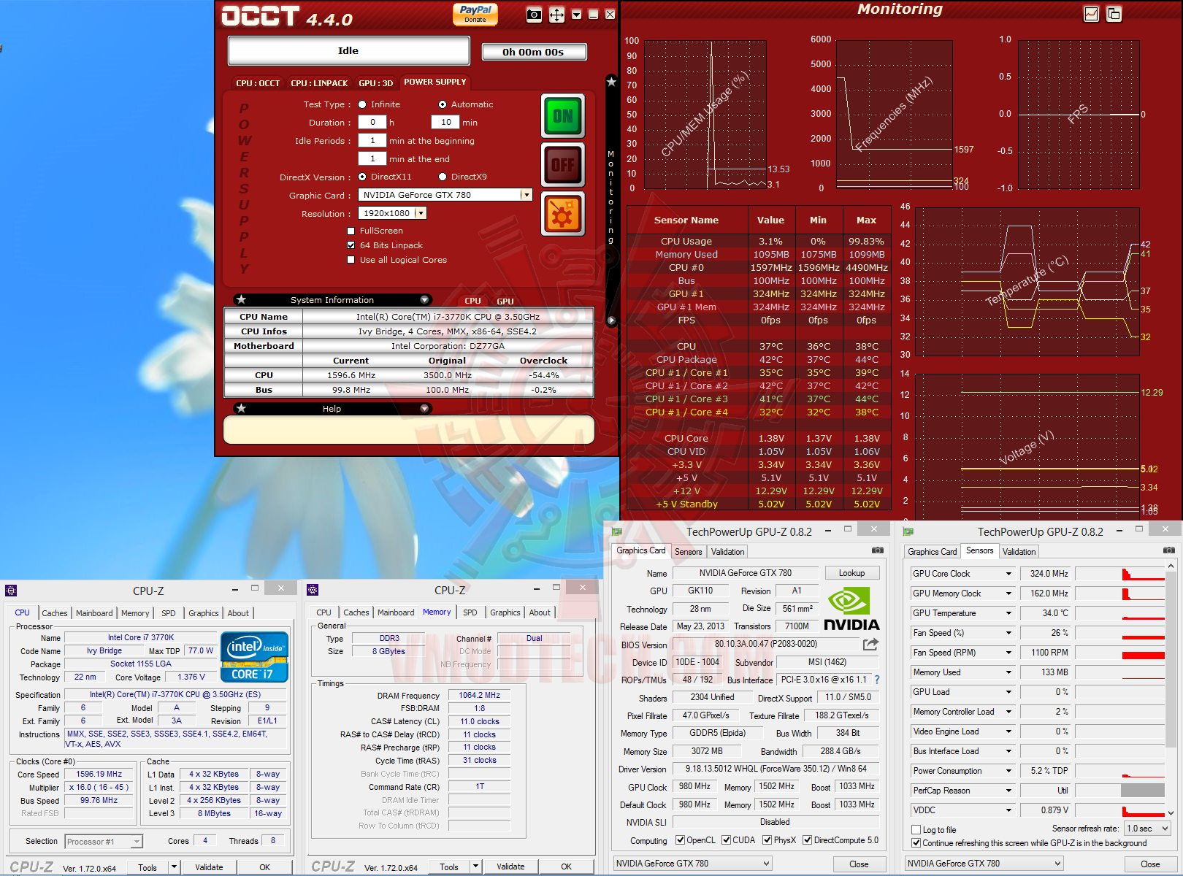The image size is (1183, 876).
Task: Click the title icon of the CPU-Z CPU-tab window
Action: 11,591
